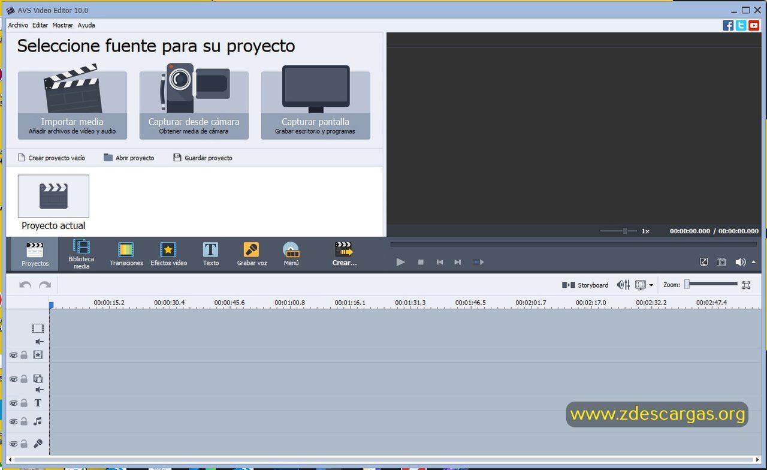The image size is (767, 470).
Task: Switch to Storyboard view
Action: 585,285
